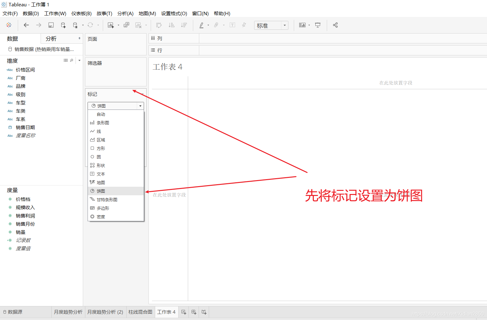Click the clear sheet icon
This screenshot has height=320, width=487.
[138, 25]
